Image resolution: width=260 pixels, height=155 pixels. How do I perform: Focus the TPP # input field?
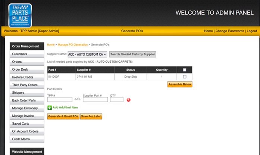[x=60, y=100]
